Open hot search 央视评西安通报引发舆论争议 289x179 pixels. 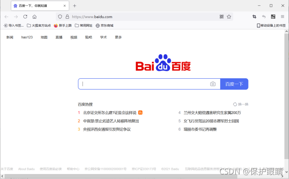(x=107, y=129)
